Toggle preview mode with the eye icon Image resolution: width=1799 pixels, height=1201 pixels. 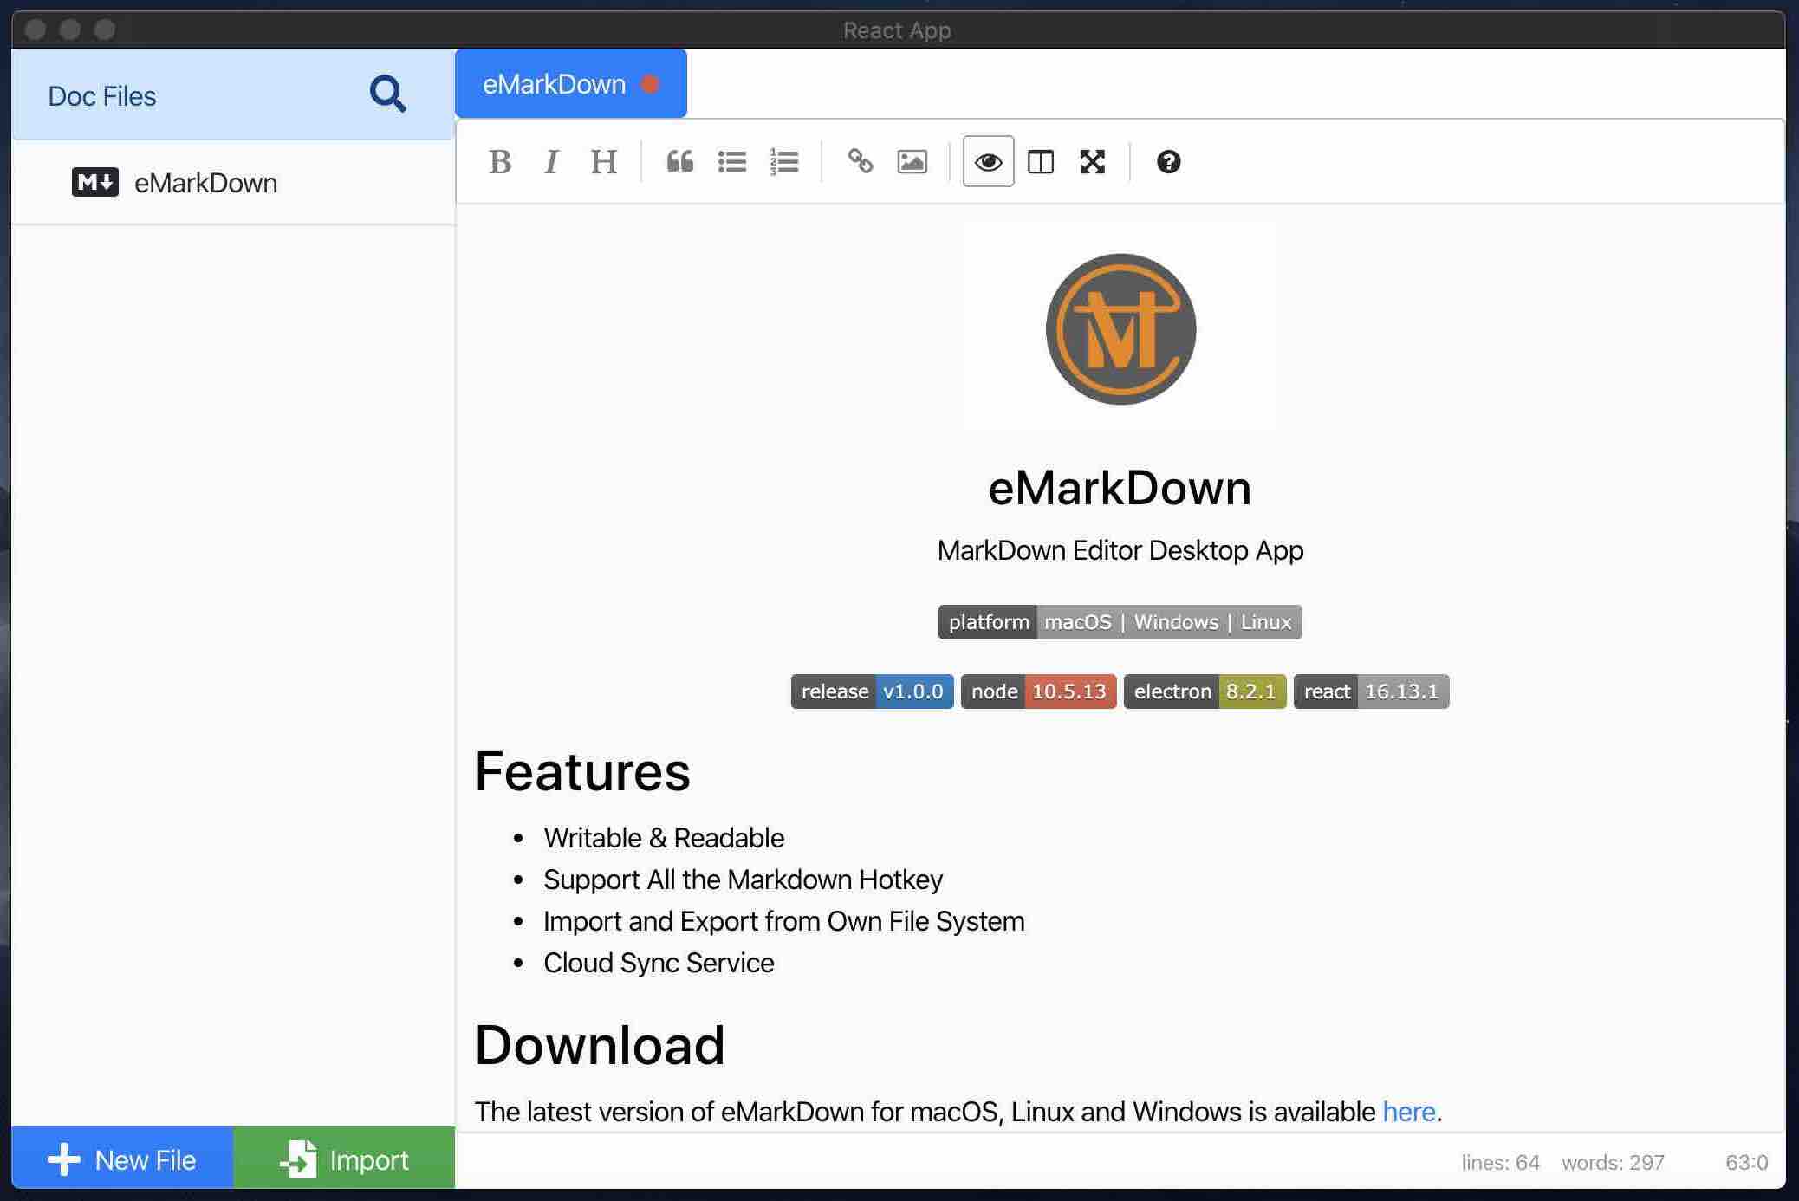pos(989,162)
